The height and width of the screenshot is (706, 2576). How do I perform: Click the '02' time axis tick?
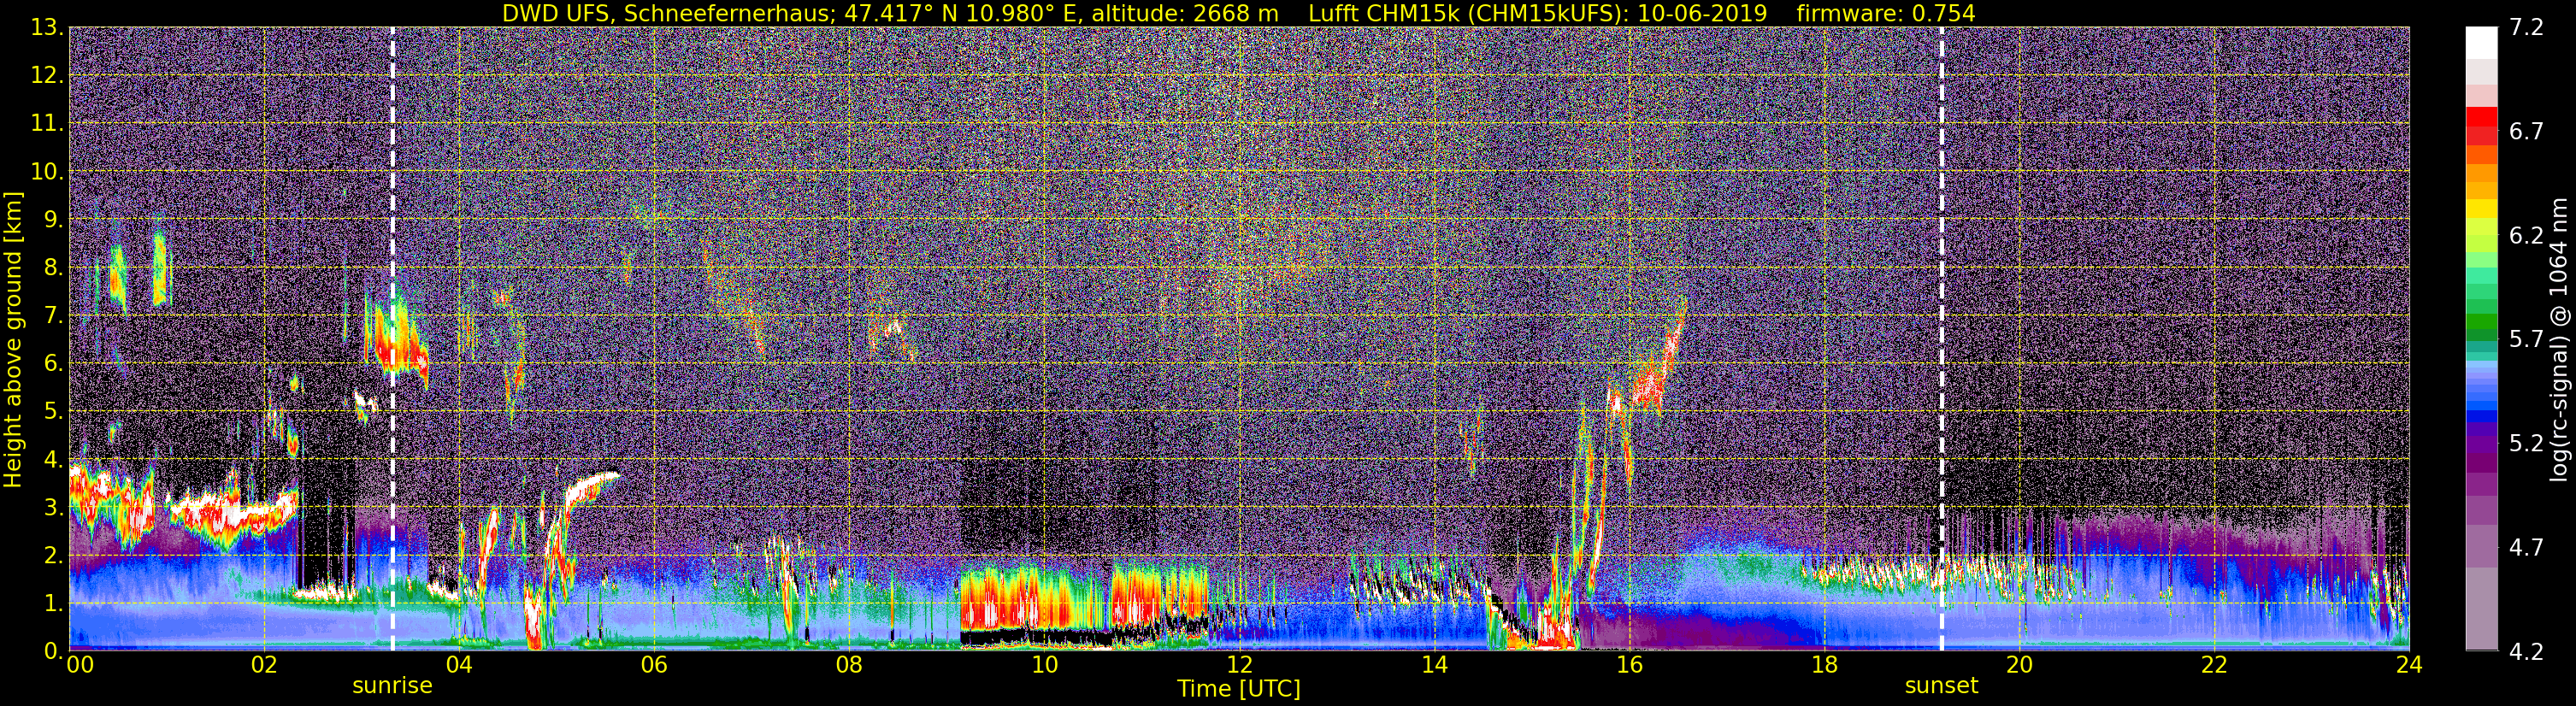(x=264, y=665)
